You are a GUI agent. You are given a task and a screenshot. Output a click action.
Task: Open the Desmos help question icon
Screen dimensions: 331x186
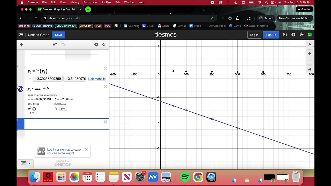click(x=293, y=35)
